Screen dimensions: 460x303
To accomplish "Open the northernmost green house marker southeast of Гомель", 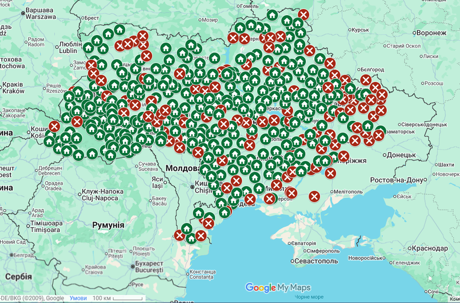I will coord(272,15).
